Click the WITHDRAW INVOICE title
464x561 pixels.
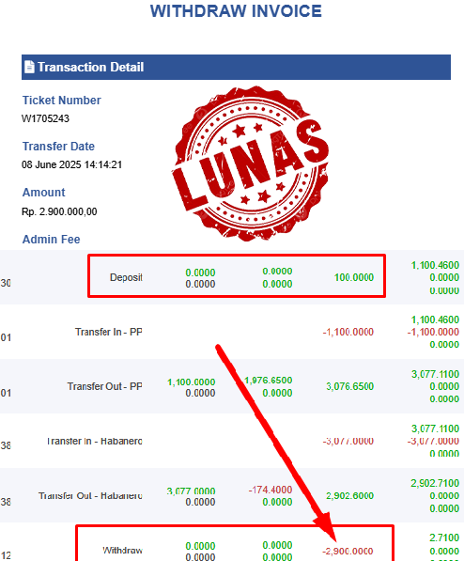pos(236,10)
